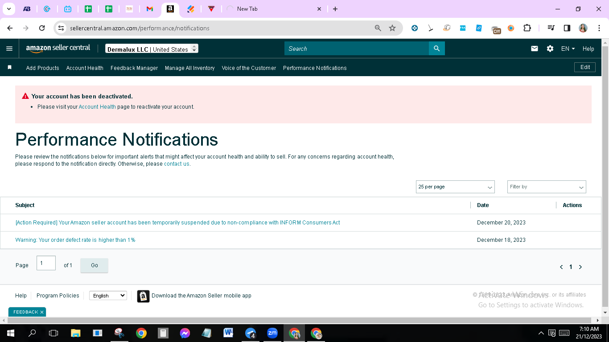Click the search magnifier button

(437, 49)
